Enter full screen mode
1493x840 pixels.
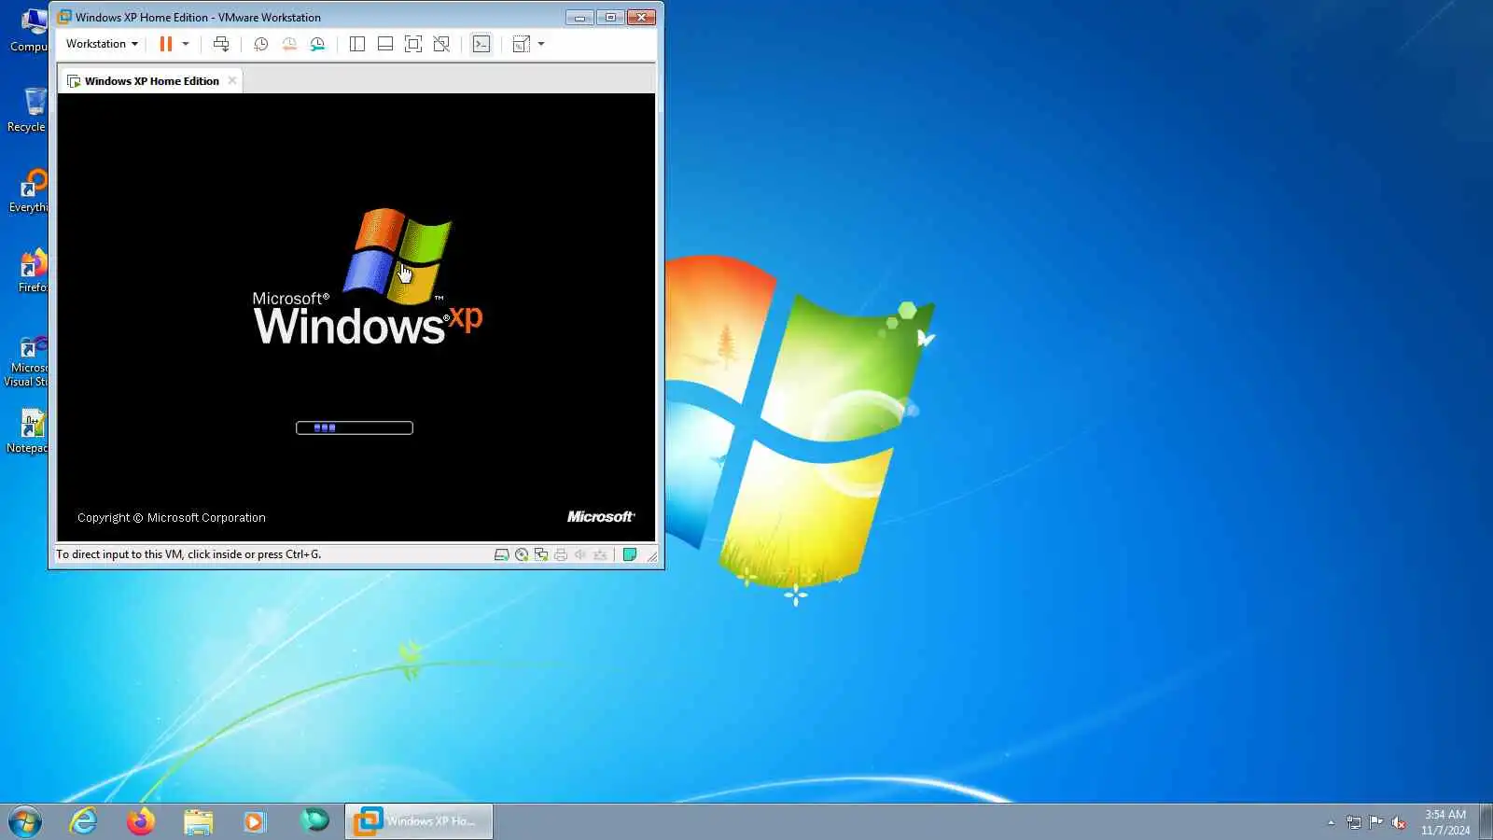click(413, 44)
